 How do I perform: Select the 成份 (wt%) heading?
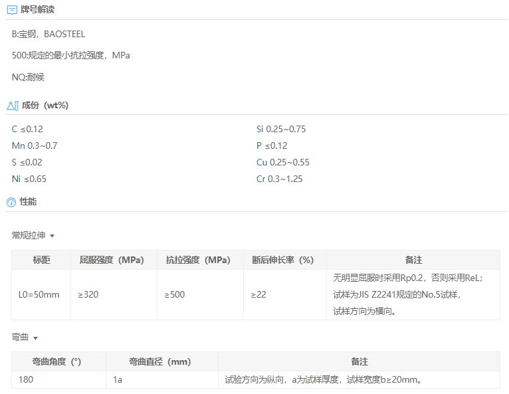click(x=45, y=105)
